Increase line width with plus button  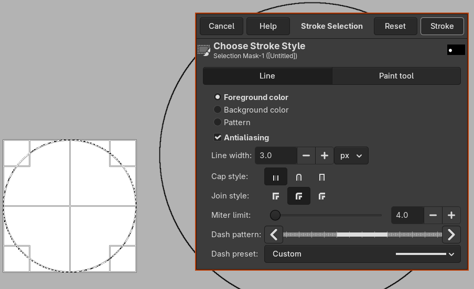point(325,155)
